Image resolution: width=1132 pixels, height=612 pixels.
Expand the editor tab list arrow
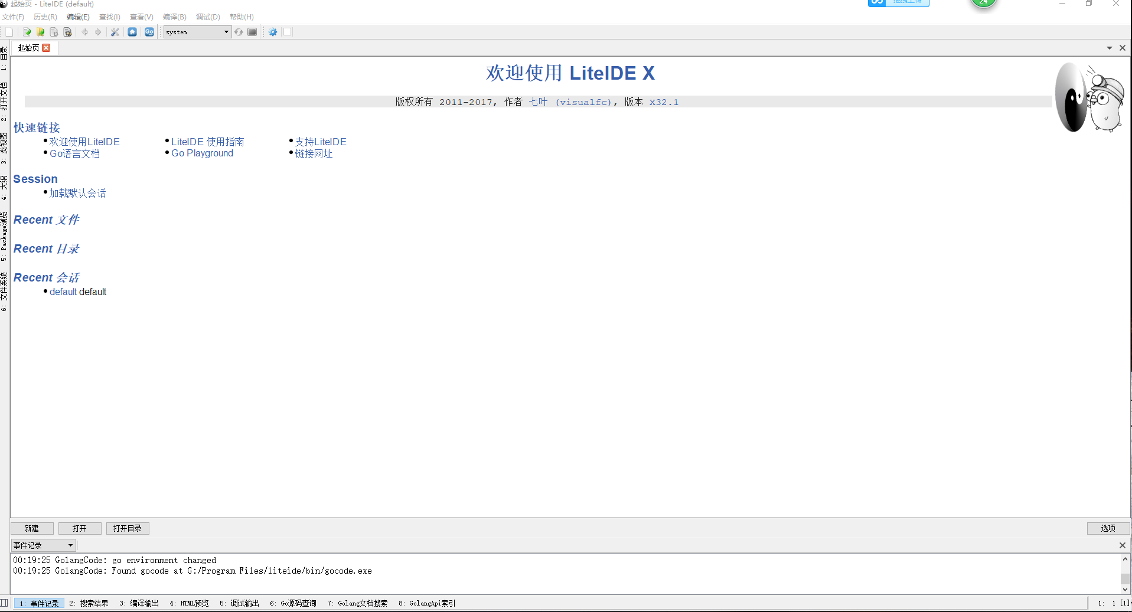(1110, 48)
